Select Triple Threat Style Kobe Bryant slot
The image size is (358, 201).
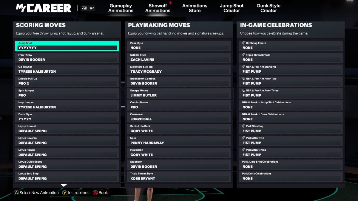(179, 177)
